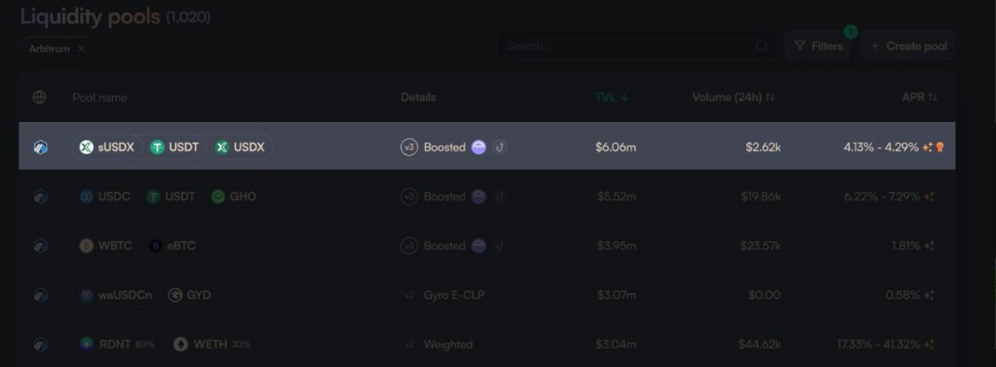
Task: Click the v3 version badge in highlighted row
Action: pyautogui.click(x=408, y=147)
